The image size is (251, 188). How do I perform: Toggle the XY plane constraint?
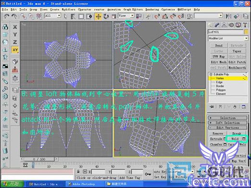(x=15, y=50)
